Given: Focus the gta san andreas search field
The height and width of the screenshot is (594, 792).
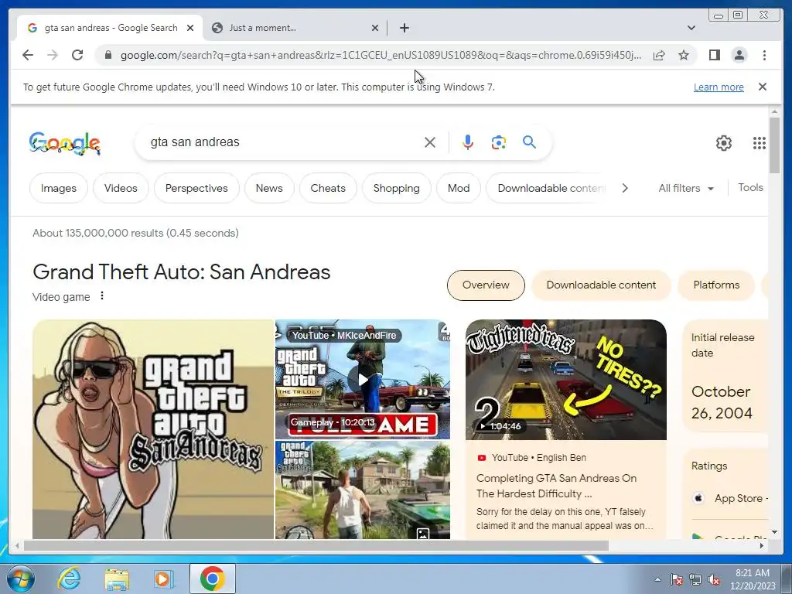Looking at the screenshot, I should [x=283, y=142].
